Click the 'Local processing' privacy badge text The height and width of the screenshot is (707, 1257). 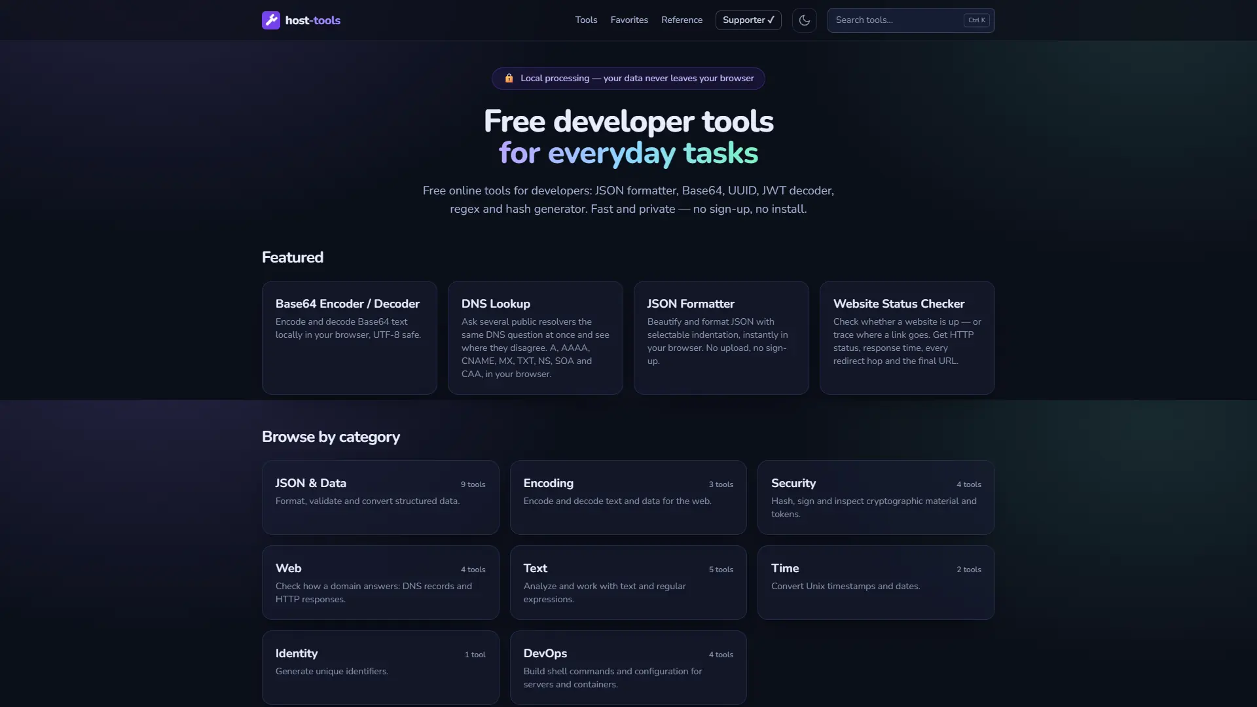pos(637,79)
